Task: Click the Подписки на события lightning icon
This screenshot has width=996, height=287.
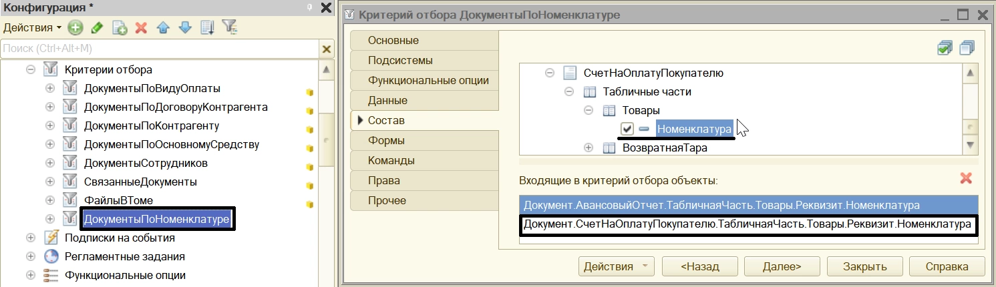Action: click(x=51, y=238)
